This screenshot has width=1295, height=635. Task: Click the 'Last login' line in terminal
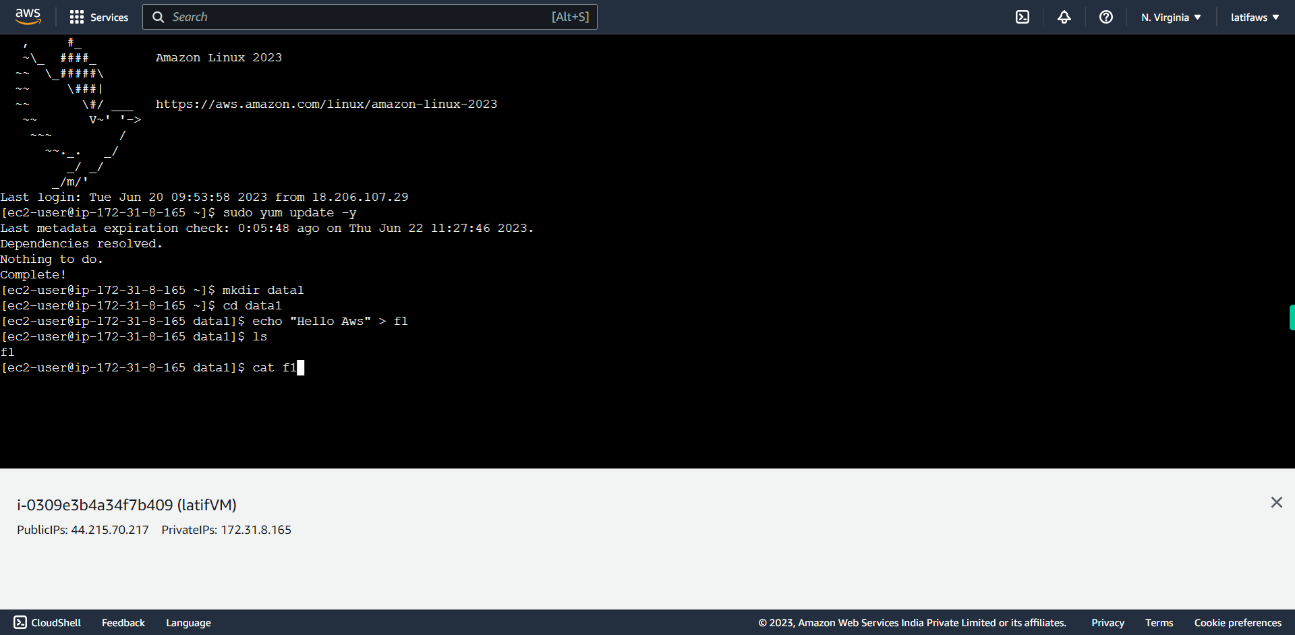204,197
